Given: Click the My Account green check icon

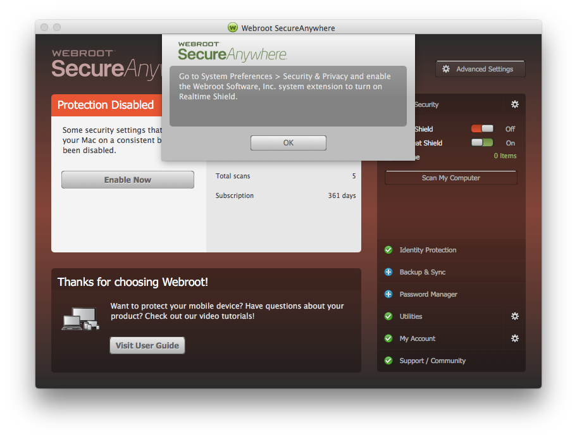Looking at the screenshot, I should click(x=388, y=338).
